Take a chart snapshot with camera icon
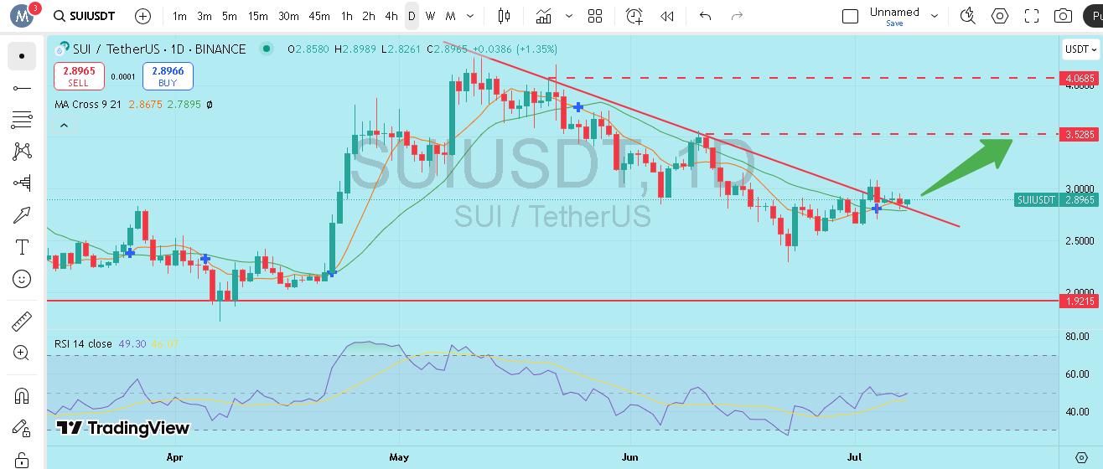The height and width of the screenshot is (469, 1103). coord(1064,16)
